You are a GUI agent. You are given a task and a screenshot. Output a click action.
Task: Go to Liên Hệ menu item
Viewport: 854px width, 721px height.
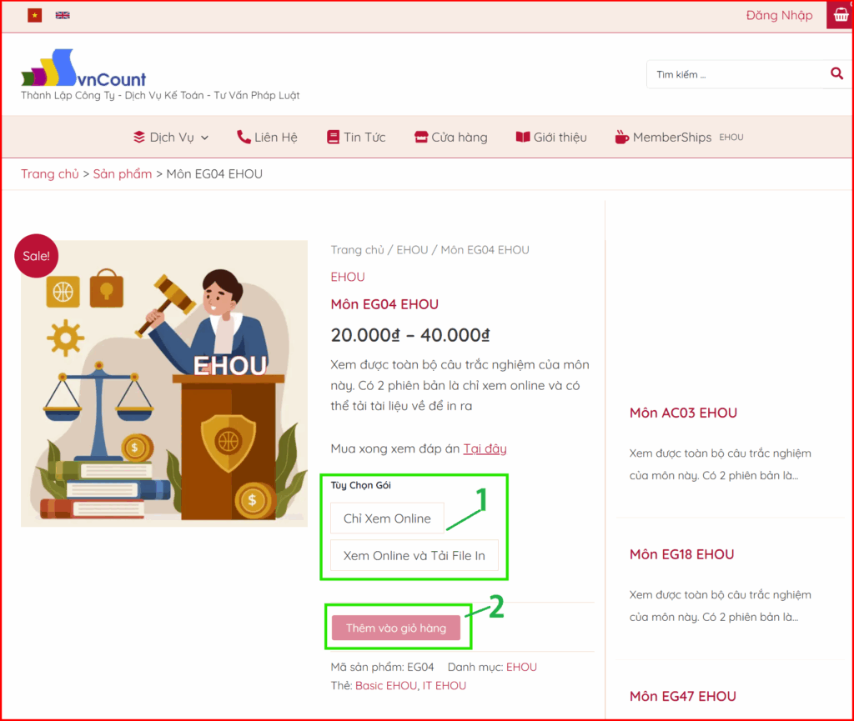click(275, 138)
